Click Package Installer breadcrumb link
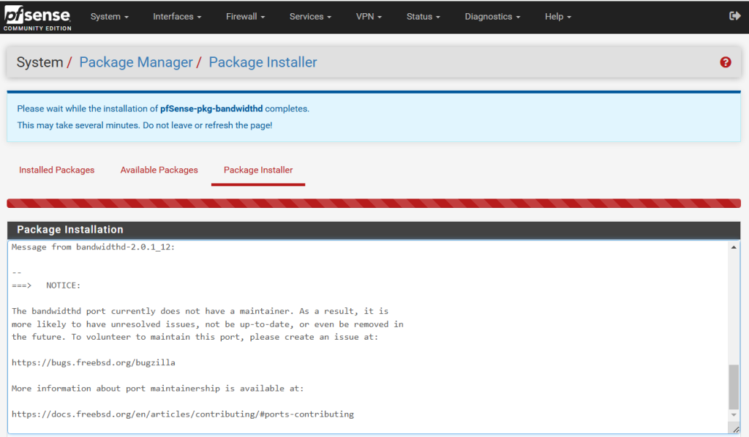Screen dimensions: 749x437 263,62
